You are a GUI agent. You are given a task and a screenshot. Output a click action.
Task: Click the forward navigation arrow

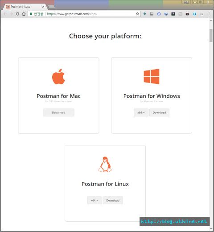pyautogui.click(x=11, y=14)
